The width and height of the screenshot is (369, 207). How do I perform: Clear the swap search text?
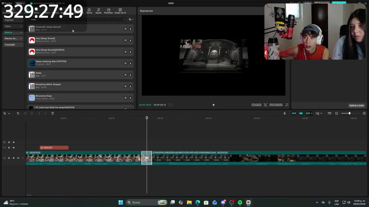pos(124,20)
